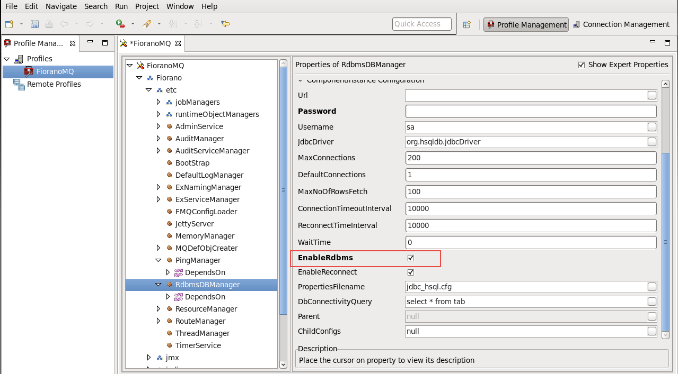The height and width of the screenshot is (374, 678).
Task: Tick the checkbox beside ChildConfigs field
Action: point(652,331)
